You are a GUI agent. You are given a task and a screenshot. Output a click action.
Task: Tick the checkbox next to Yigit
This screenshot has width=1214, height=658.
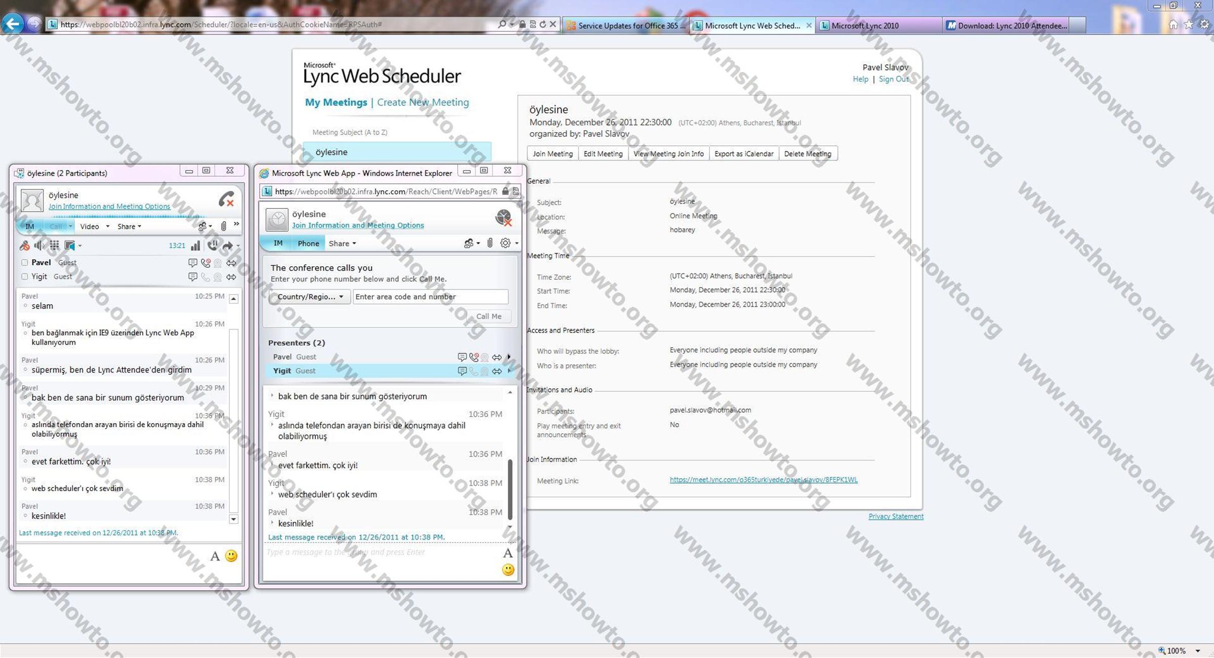24,277
